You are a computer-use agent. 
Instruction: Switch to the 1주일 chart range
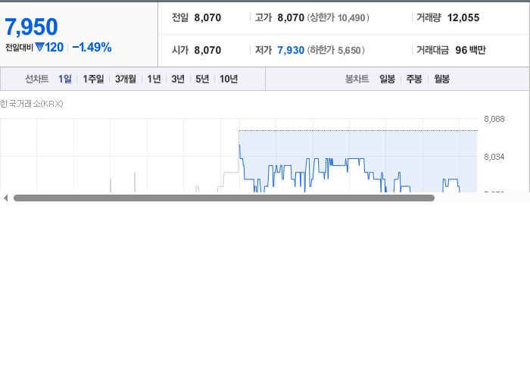pos(93,79)
